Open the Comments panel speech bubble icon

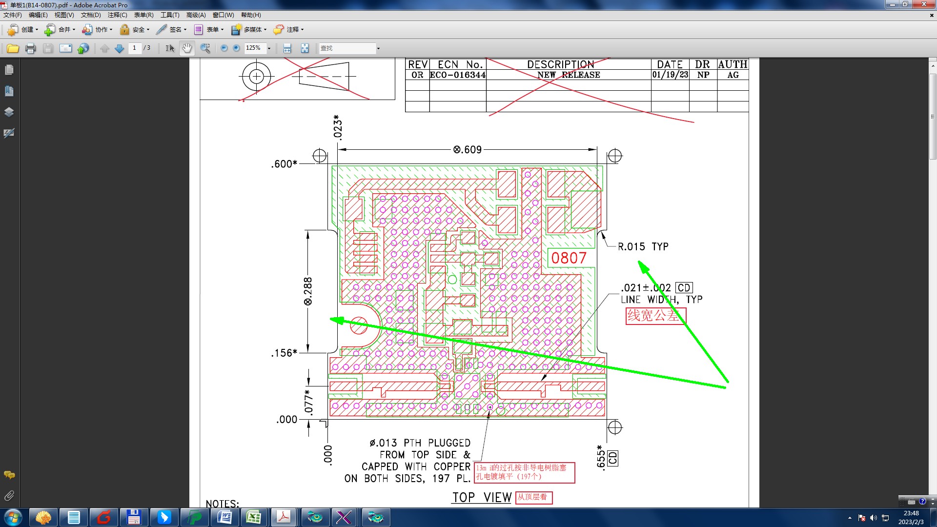(9, 475)
